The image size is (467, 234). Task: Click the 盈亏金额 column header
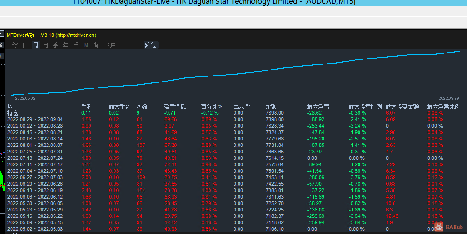tap(175, 106)
